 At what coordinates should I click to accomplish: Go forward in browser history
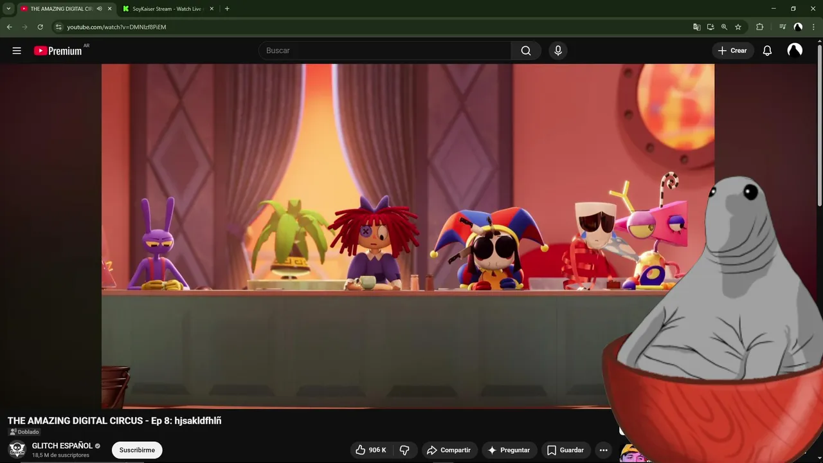(25, 27)
